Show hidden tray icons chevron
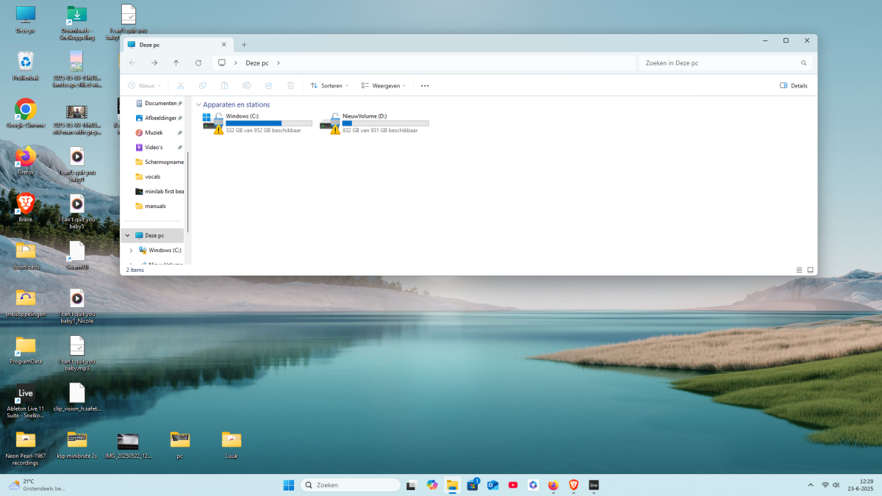882x496 pixels. pyautogui.click(x=811, y=485)
